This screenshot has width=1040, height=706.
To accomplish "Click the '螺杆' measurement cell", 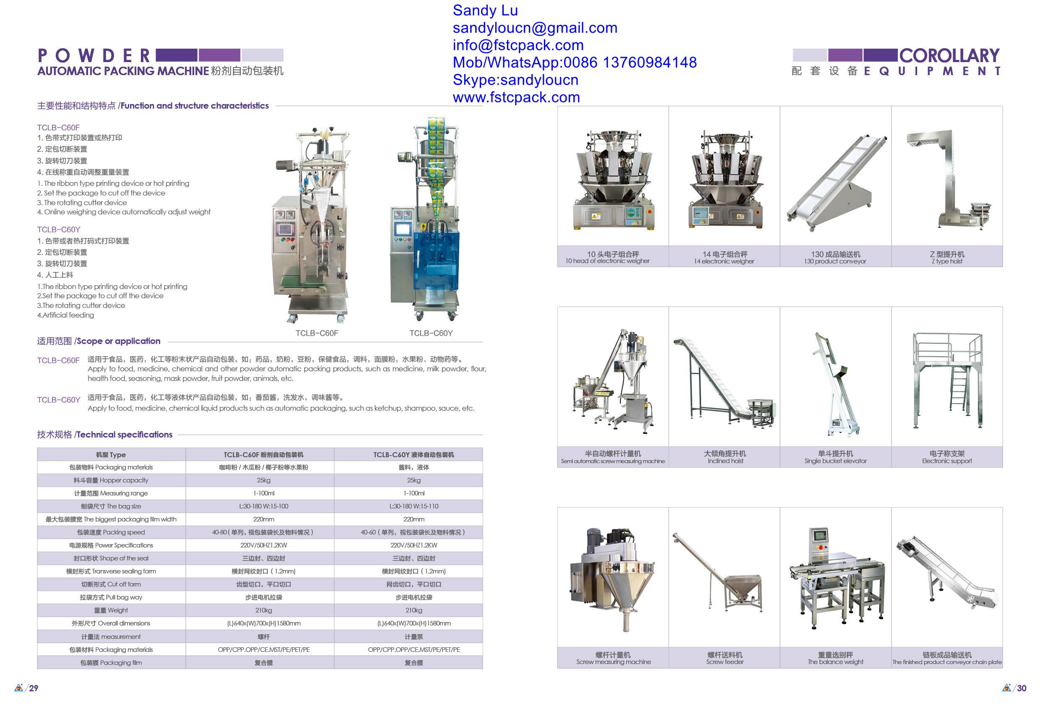I will (264, 637).
